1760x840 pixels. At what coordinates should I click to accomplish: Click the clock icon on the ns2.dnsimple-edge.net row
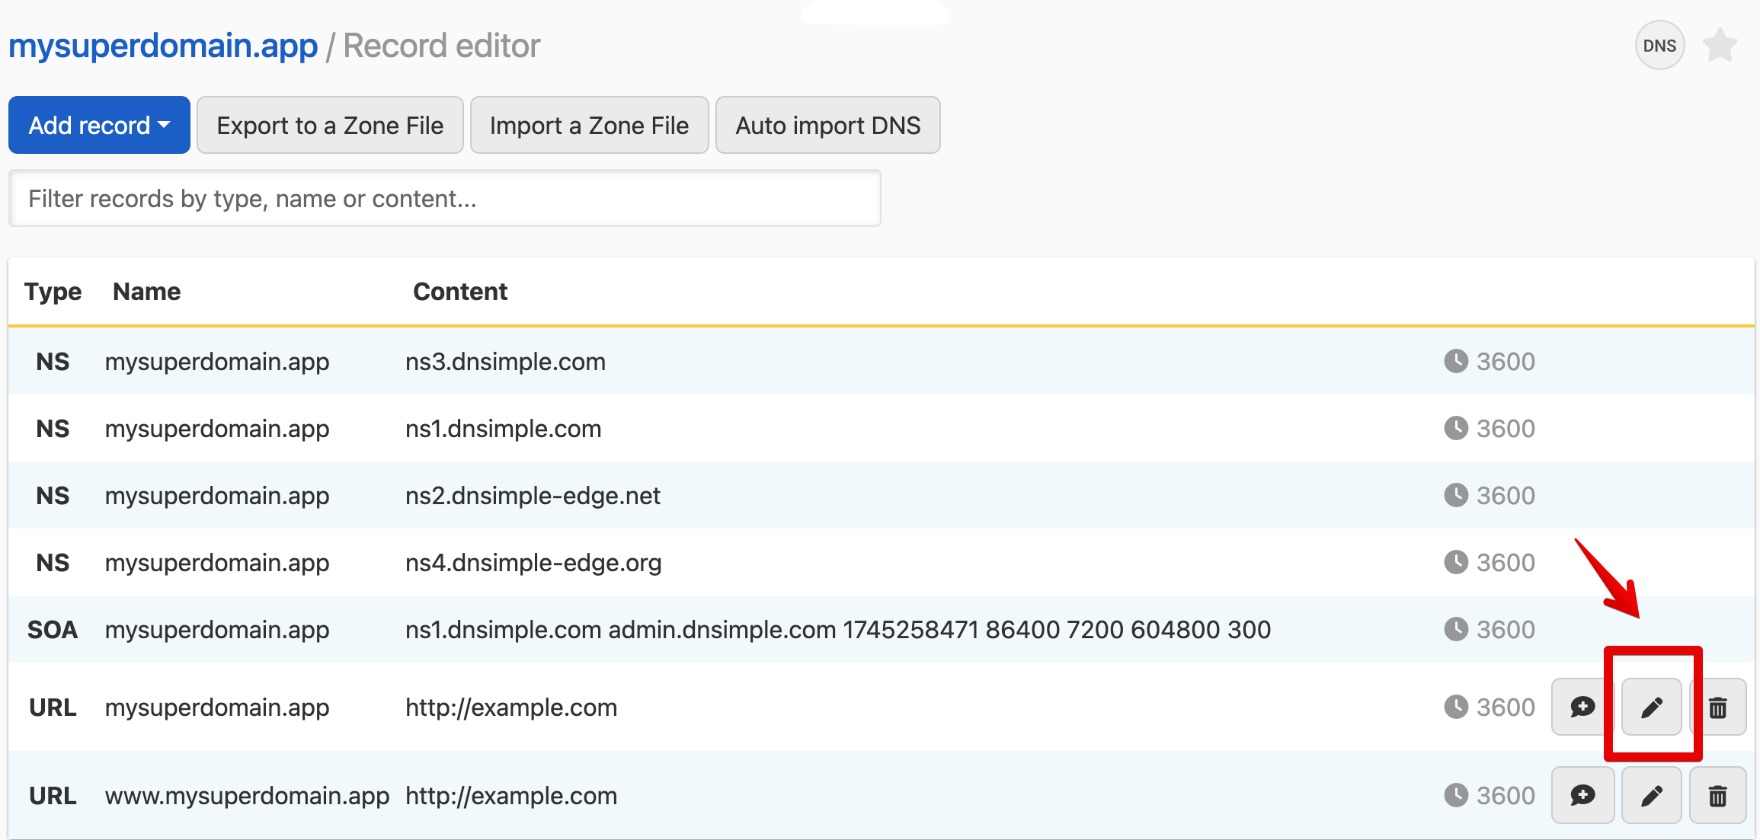pyautogui.click(x=1455, y=495)
